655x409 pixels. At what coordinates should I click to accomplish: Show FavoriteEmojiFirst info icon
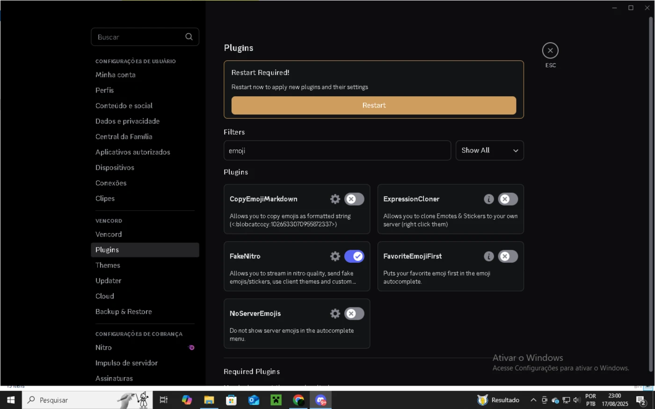[489, 256]
